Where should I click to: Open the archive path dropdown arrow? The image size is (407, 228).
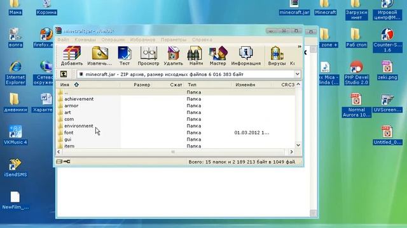(x=297, y=74)
